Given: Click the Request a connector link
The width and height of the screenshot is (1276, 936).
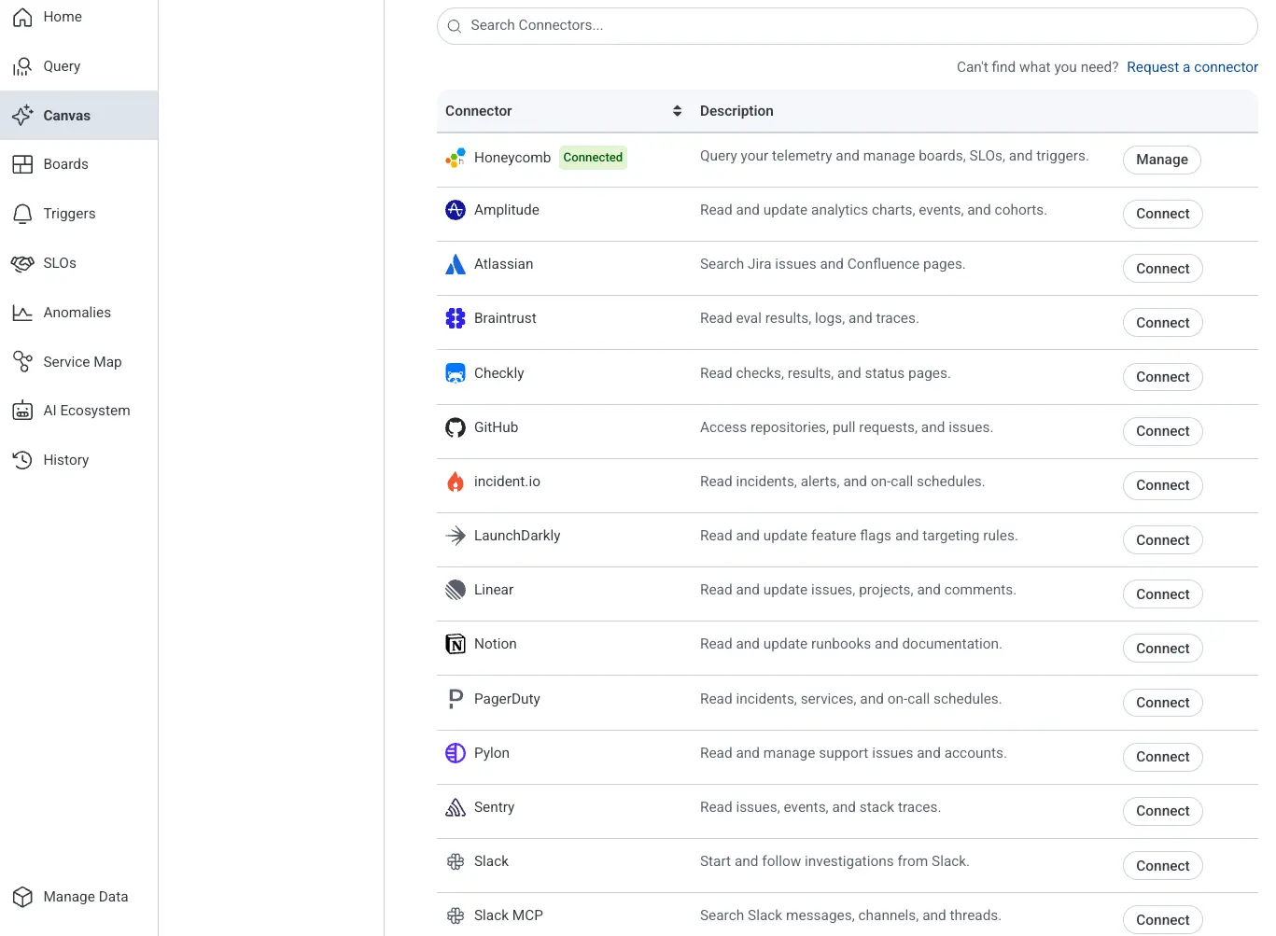Looking at the screenshot, I should pyautogui.click(x=1192, y=67).
